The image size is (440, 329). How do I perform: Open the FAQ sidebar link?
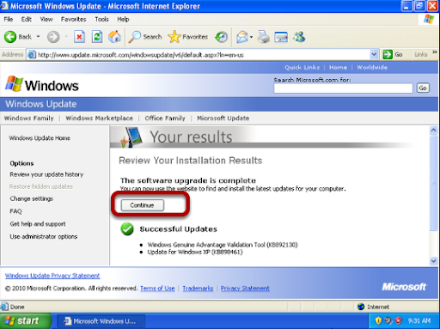click(x=15, y=211)
